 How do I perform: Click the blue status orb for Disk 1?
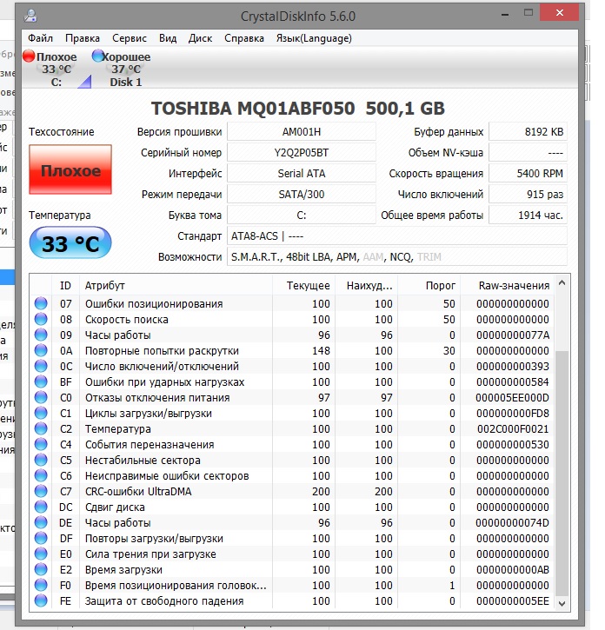pyautogui.click(x=97, y=57)
